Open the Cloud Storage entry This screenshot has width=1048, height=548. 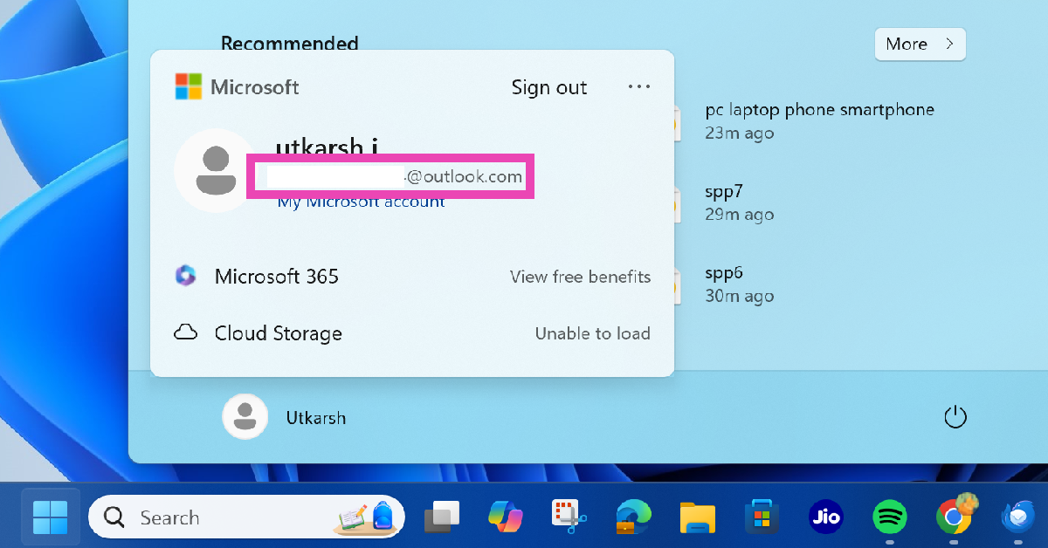[278, 333]
